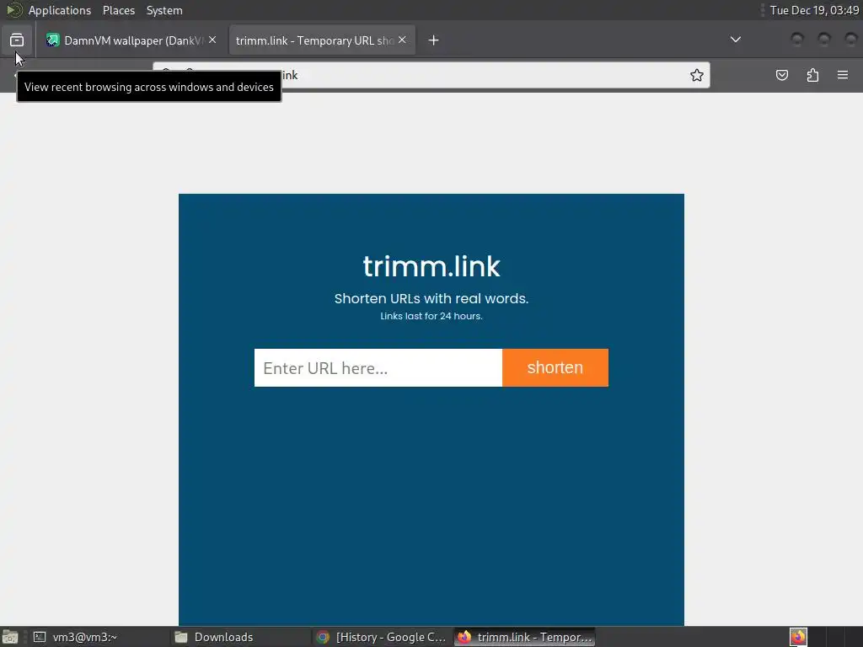Image resolution: width=863 pixels, height=647 pixels.
Task: Open the Applications menu
Action: point(60,10)
